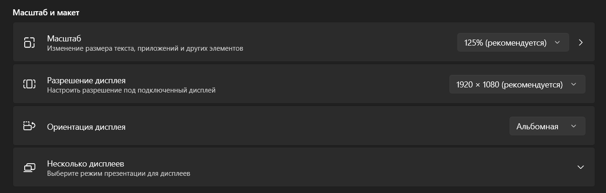Click the Изменение размера текста description text

coord(145,48)
